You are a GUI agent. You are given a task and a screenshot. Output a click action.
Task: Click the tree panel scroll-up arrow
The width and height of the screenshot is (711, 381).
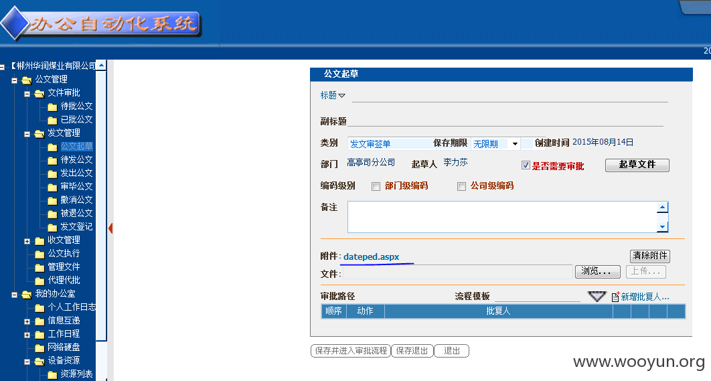coord(101,66)
